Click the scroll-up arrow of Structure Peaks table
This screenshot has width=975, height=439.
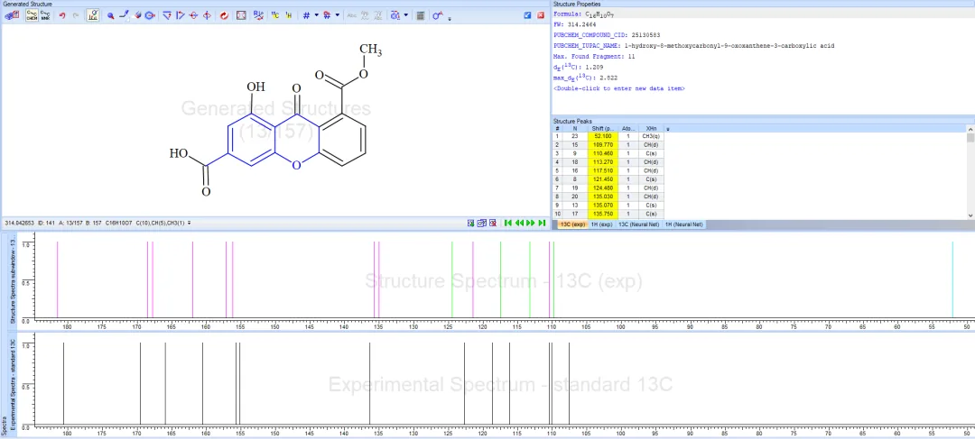(x=970, y=129)
